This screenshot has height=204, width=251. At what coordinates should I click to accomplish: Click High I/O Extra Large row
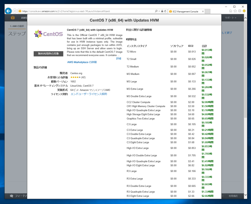tap(170, 148)
